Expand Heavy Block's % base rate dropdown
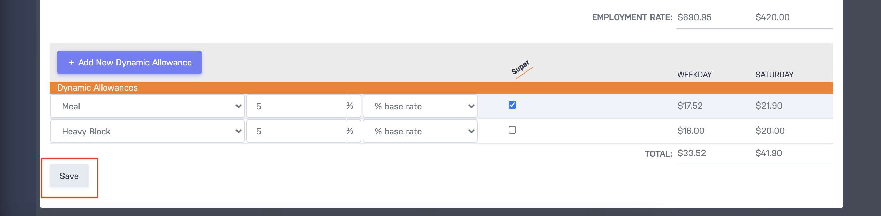The width and height of the screenshot is (881, 216). [420, 131]
